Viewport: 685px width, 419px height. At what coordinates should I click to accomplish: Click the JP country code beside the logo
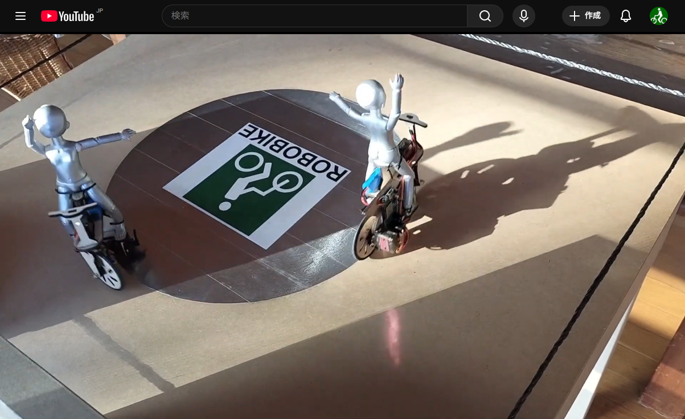100,11
